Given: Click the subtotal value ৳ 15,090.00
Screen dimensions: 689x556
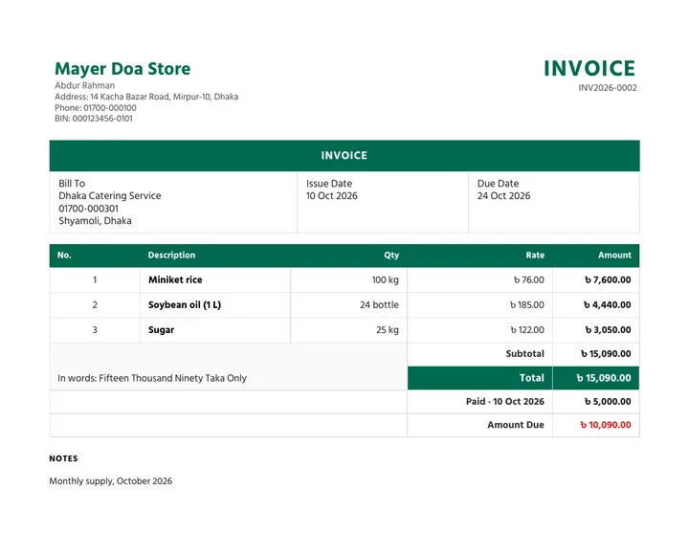Looking at the screenshot, I should 606,354.
